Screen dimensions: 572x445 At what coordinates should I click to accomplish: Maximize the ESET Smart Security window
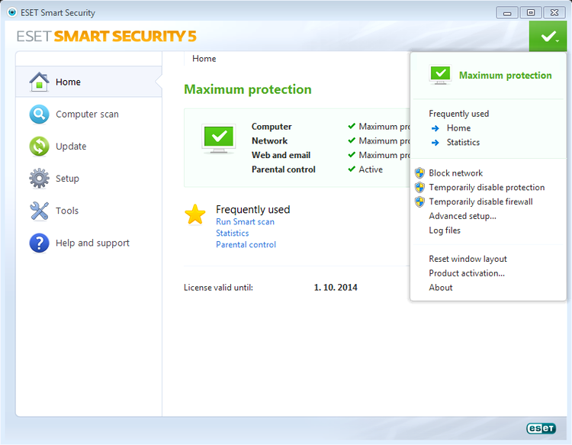[x=531, y=13]
